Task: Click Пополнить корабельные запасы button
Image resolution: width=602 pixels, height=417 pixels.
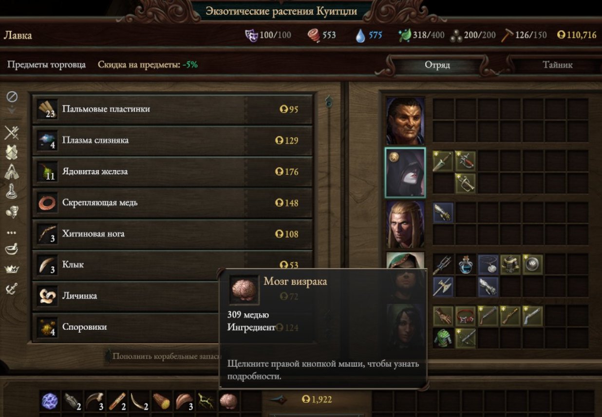Action: (162, 356)
